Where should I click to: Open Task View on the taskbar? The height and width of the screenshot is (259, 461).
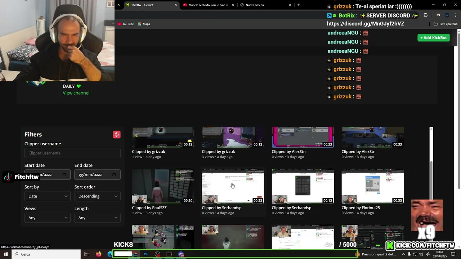click(86, 254)
